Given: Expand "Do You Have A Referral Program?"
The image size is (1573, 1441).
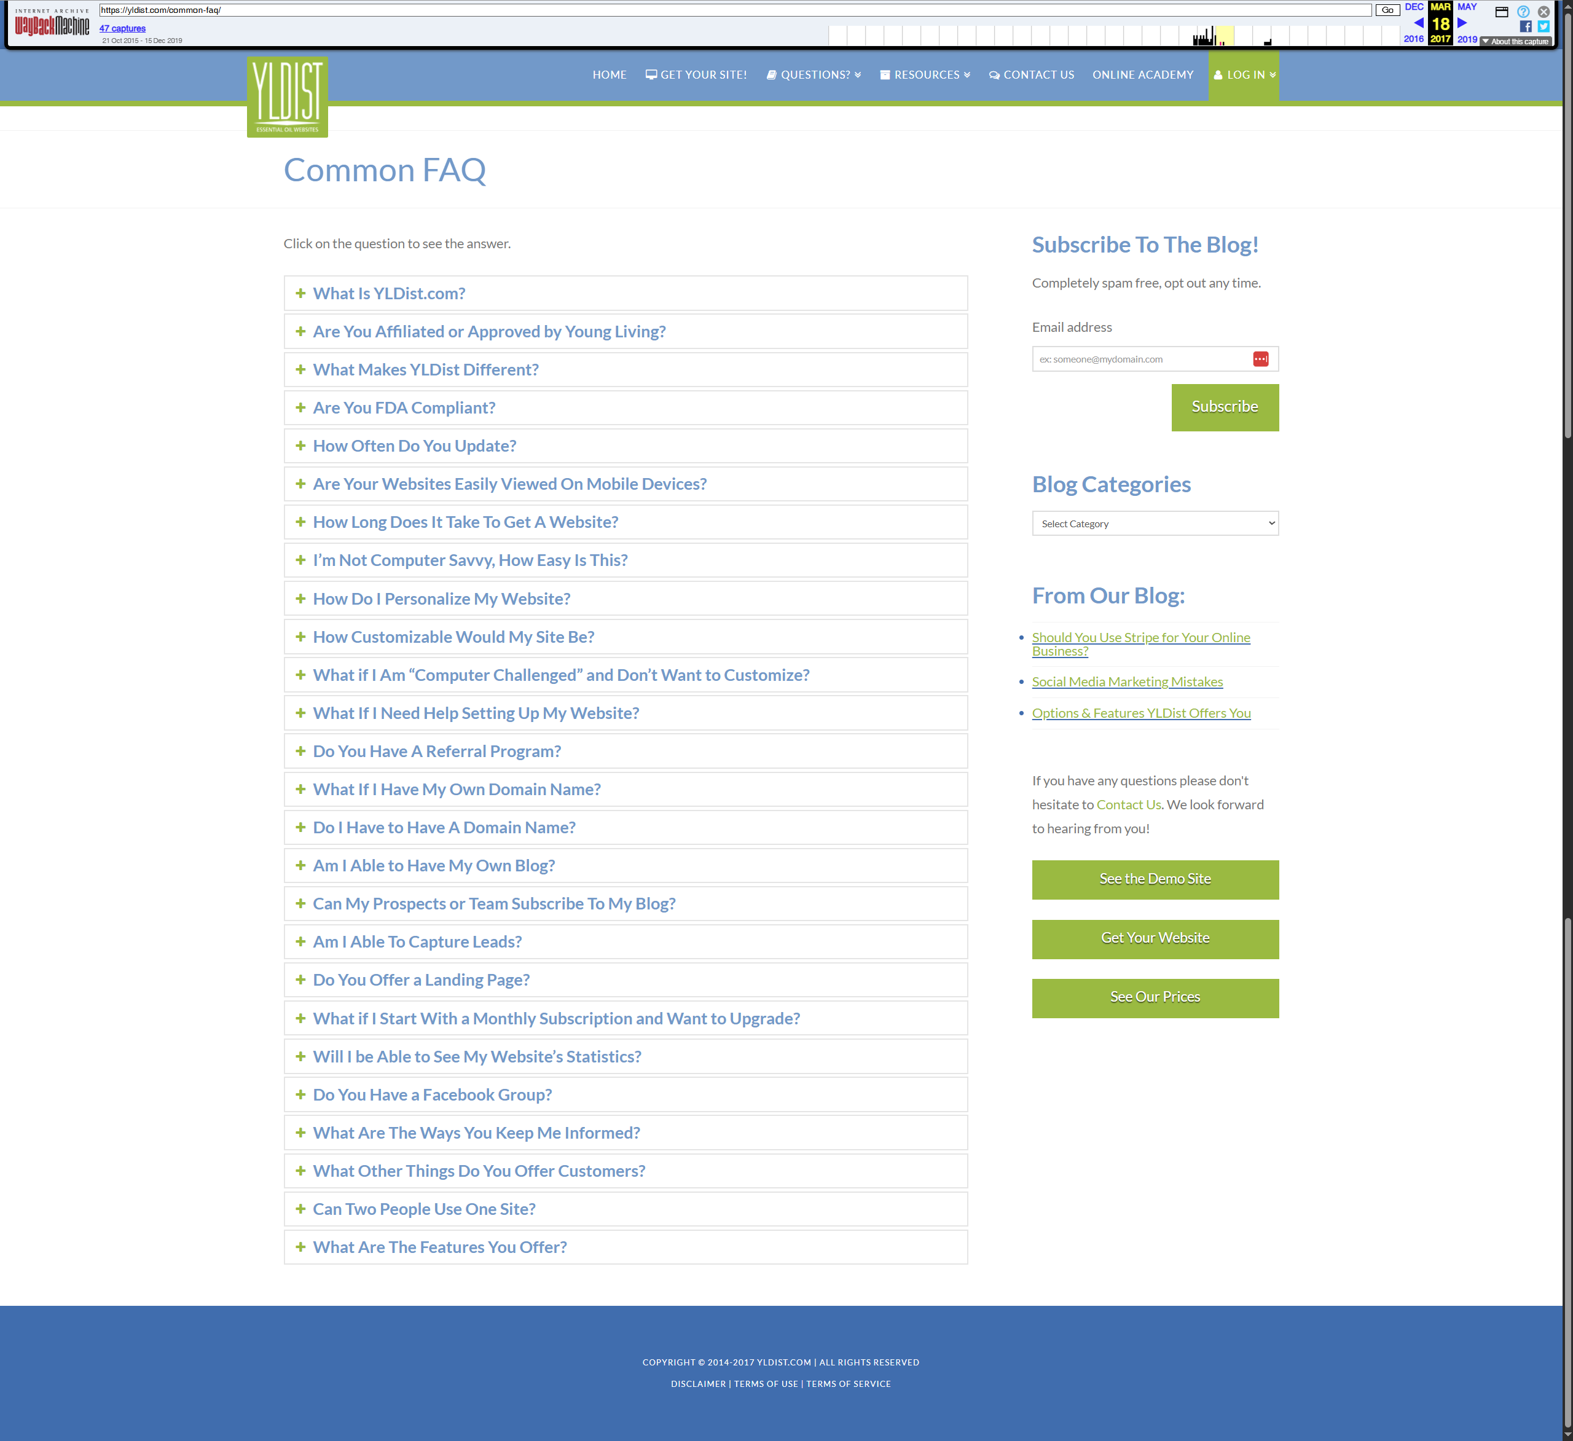Looking at the screenshot, I should (x=436, y=752).
